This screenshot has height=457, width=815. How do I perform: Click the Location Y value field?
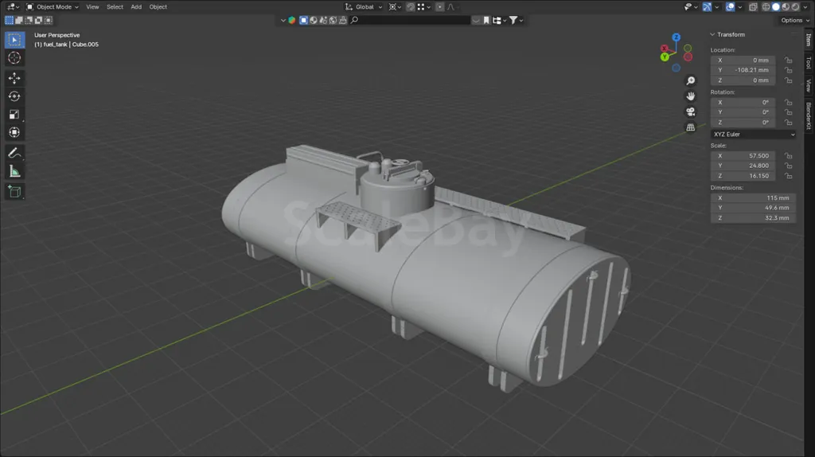pos(743,70)
